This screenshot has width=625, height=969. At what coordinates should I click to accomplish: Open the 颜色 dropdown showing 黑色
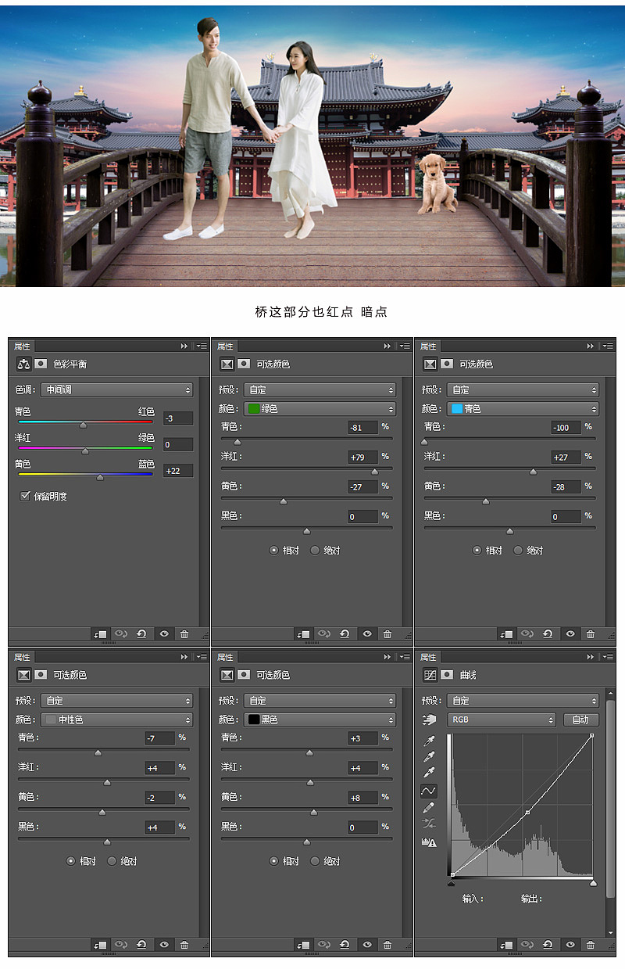click(x=320, y=720)
